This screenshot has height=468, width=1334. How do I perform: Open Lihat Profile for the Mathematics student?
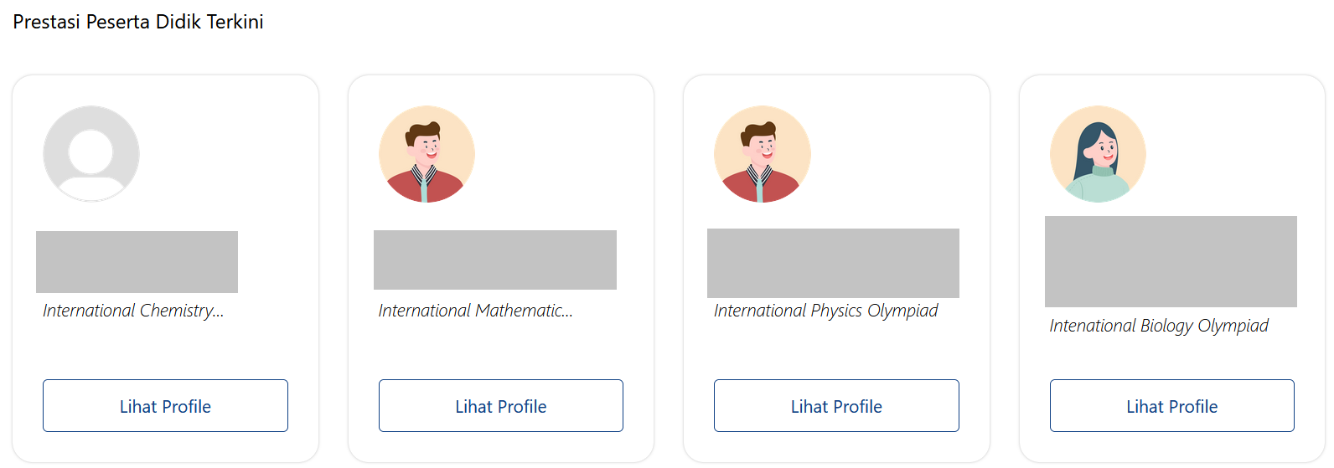coord(501,406)
